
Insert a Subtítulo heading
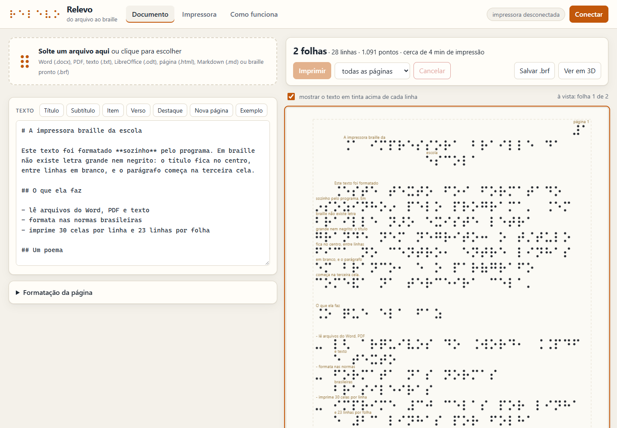pos(83,110)
